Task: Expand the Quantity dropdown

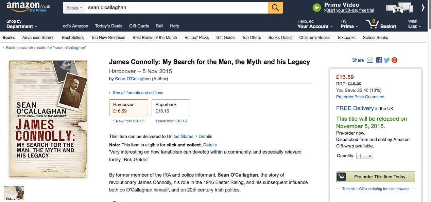Action: point(364,156)
